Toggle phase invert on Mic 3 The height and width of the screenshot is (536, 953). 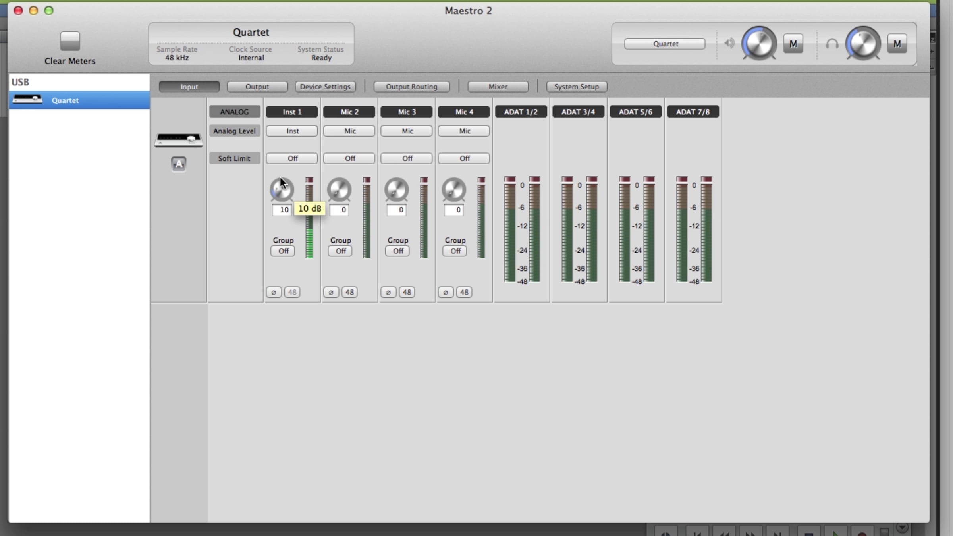(x=388, y=292)
